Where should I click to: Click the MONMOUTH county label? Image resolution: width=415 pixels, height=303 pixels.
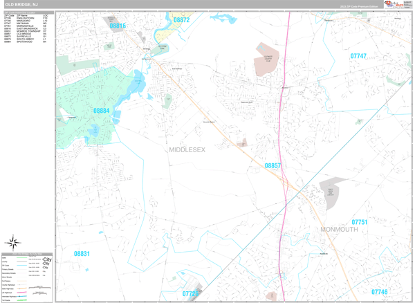[x=339, y=229]
